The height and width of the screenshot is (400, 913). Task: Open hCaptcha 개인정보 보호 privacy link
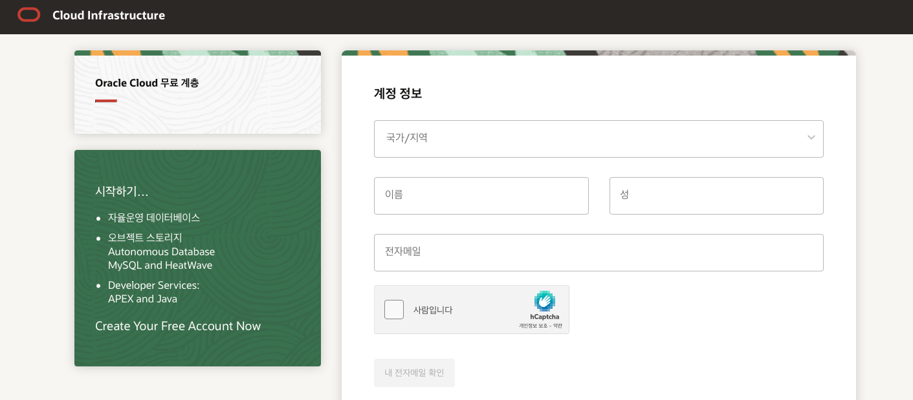coord(534,326)
